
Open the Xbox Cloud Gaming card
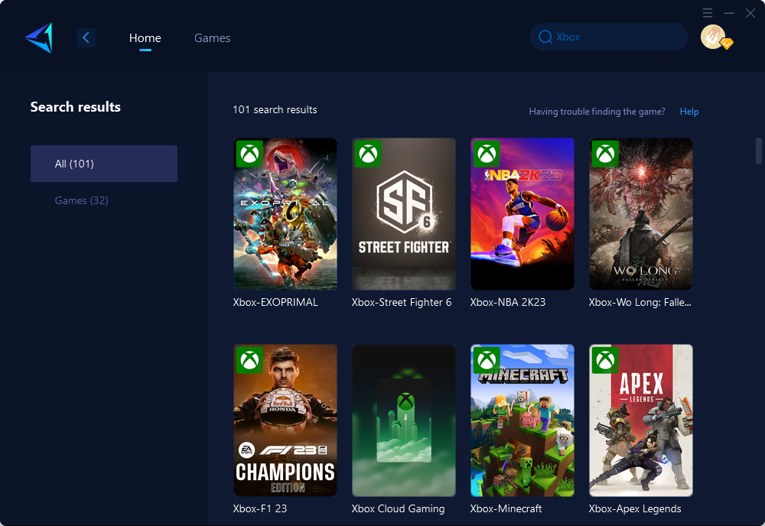(x=404, y=420)
